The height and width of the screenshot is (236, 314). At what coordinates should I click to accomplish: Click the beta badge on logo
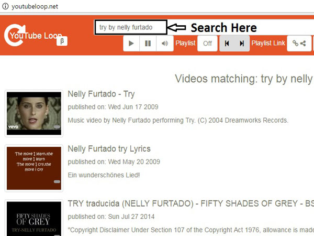[62, 41]
